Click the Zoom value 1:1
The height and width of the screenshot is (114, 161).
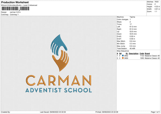click(x=156, y=11)
